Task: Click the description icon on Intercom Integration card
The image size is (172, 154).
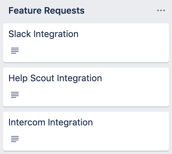Action: click(x=15, y=139)
